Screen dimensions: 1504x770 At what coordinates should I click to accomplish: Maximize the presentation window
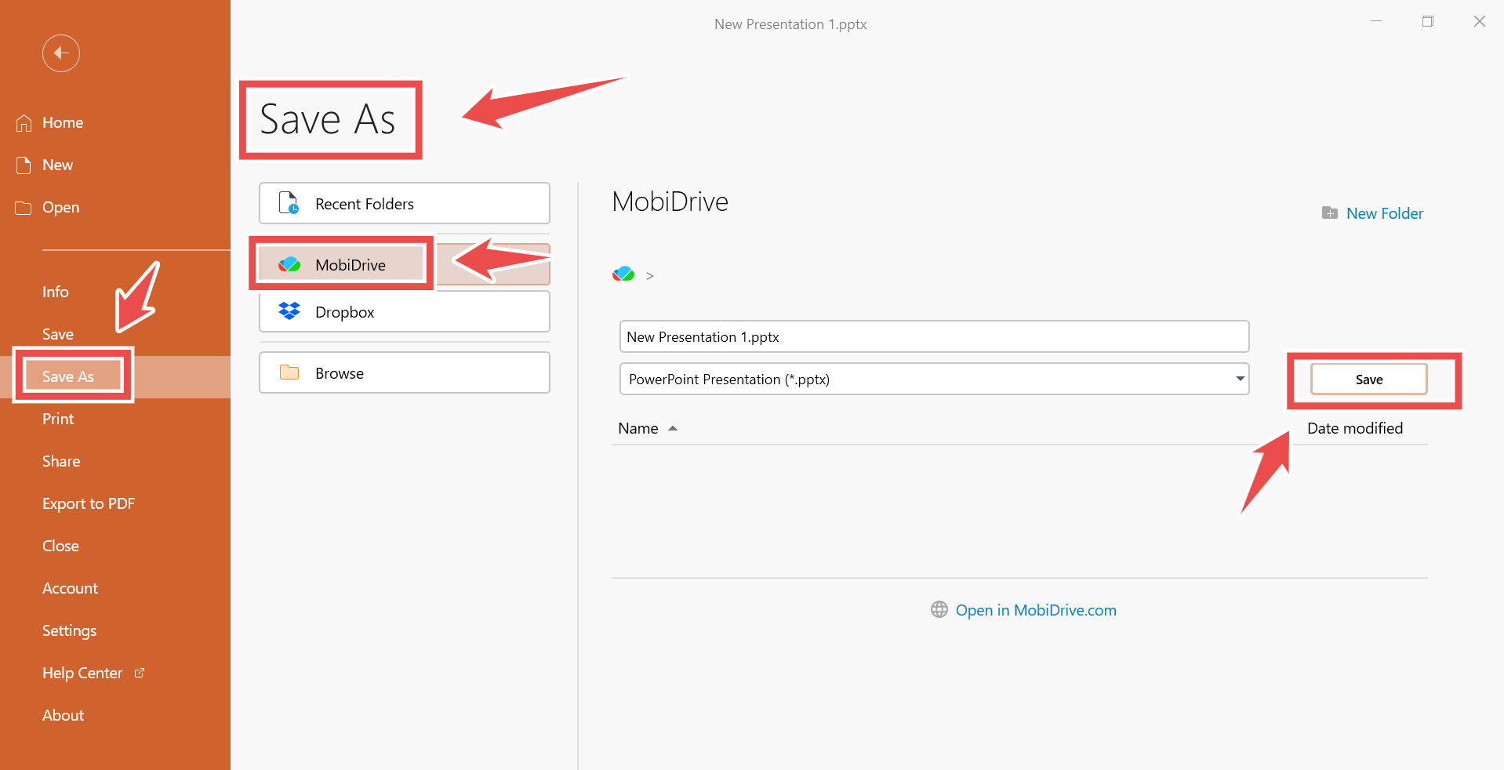pyautogui.click(x=1428, y=22)
